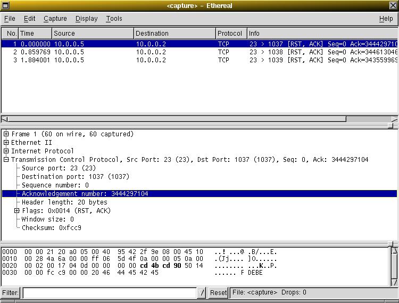
Task: Click hex row 0030 offset
Action: (x=10, y=273)
